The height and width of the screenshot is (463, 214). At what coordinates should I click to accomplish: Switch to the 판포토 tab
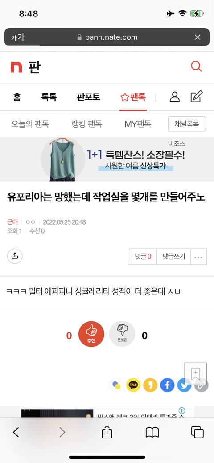click(88, 97)
